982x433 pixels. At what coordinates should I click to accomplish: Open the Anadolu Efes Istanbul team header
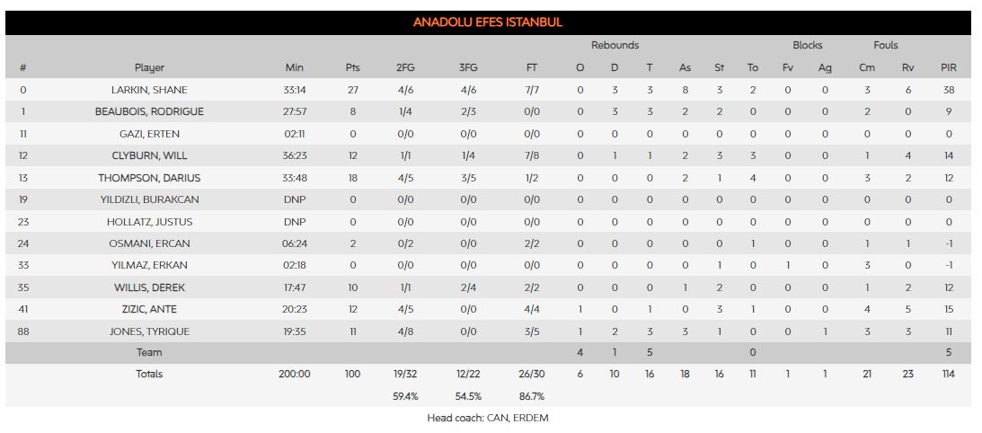coord(488,22)
